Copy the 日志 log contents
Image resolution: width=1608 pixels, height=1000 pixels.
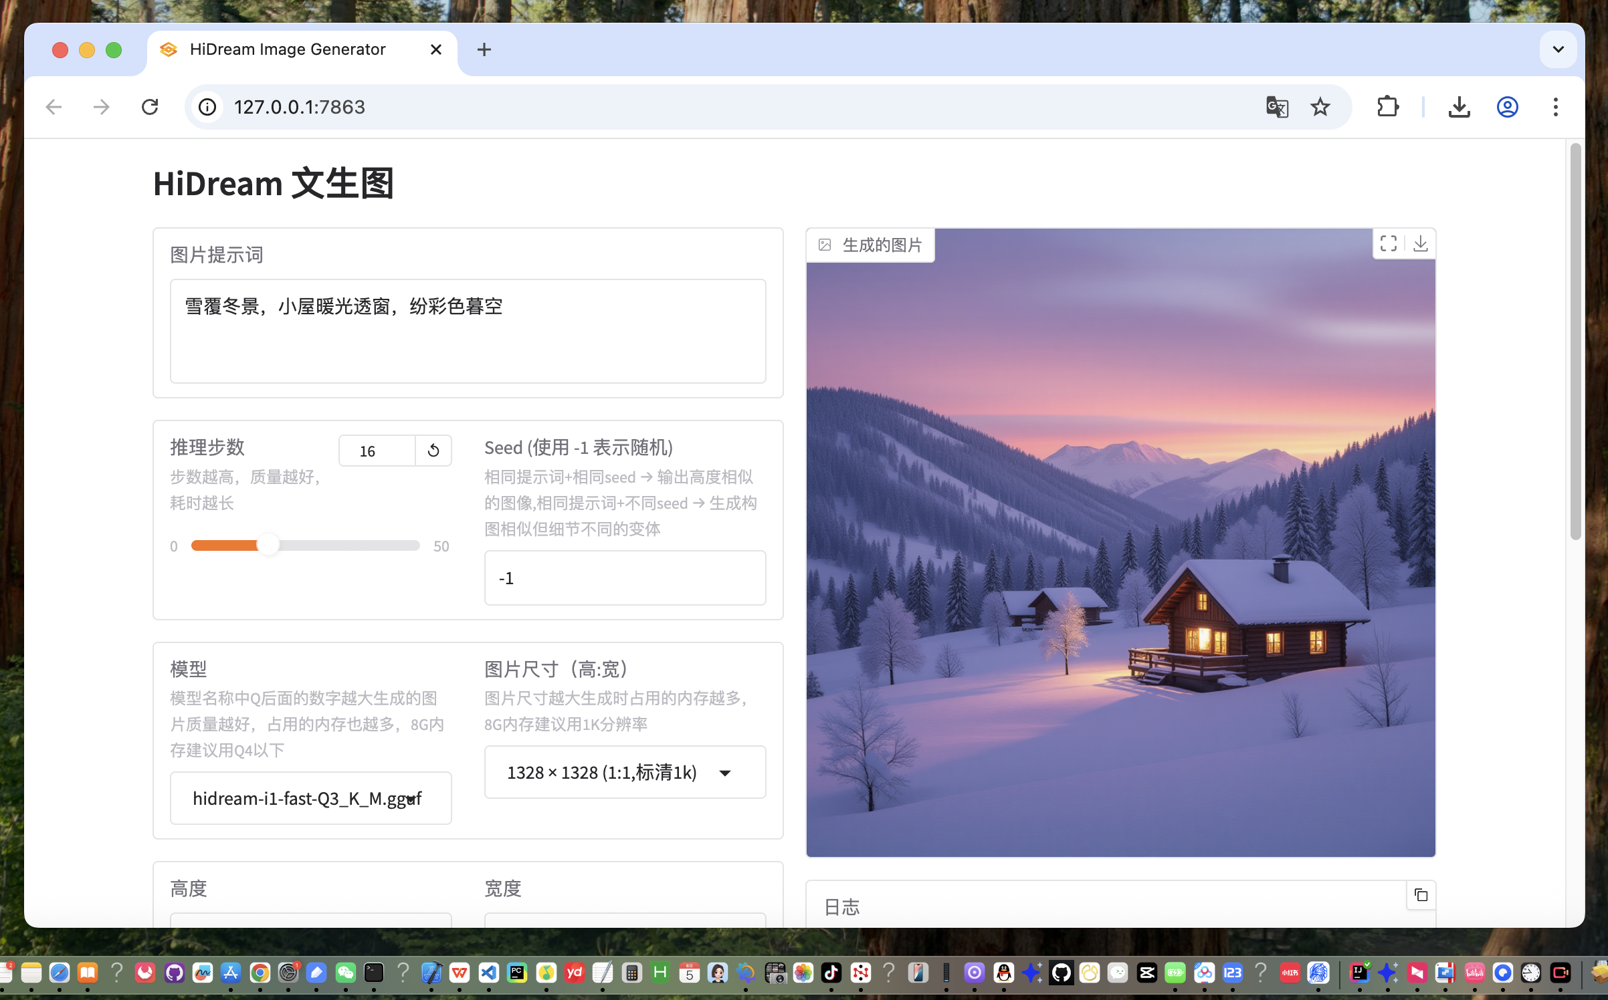[x=1421, y=895]
